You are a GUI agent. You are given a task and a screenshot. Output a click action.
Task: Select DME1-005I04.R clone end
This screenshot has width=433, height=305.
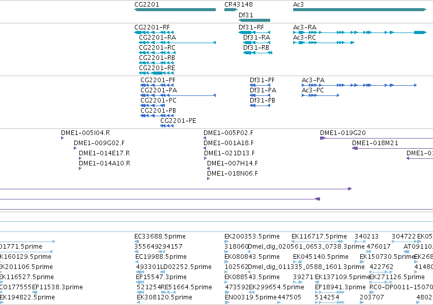63,138
